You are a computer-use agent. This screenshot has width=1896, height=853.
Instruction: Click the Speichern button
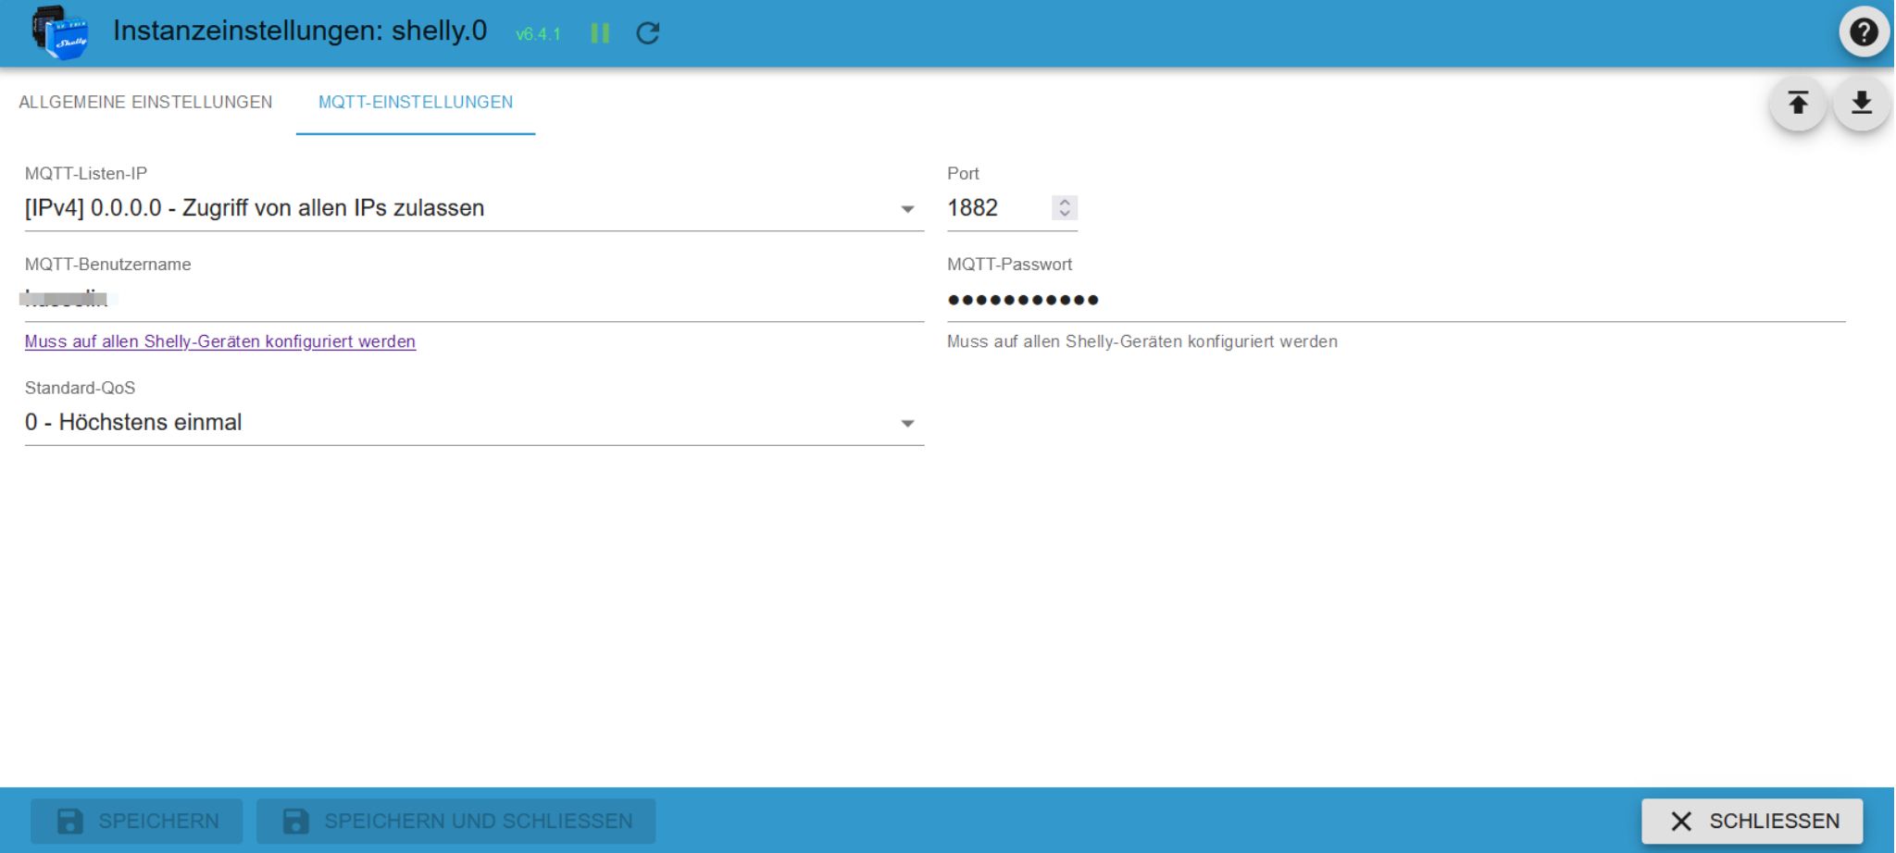click(x=137, y=821)
